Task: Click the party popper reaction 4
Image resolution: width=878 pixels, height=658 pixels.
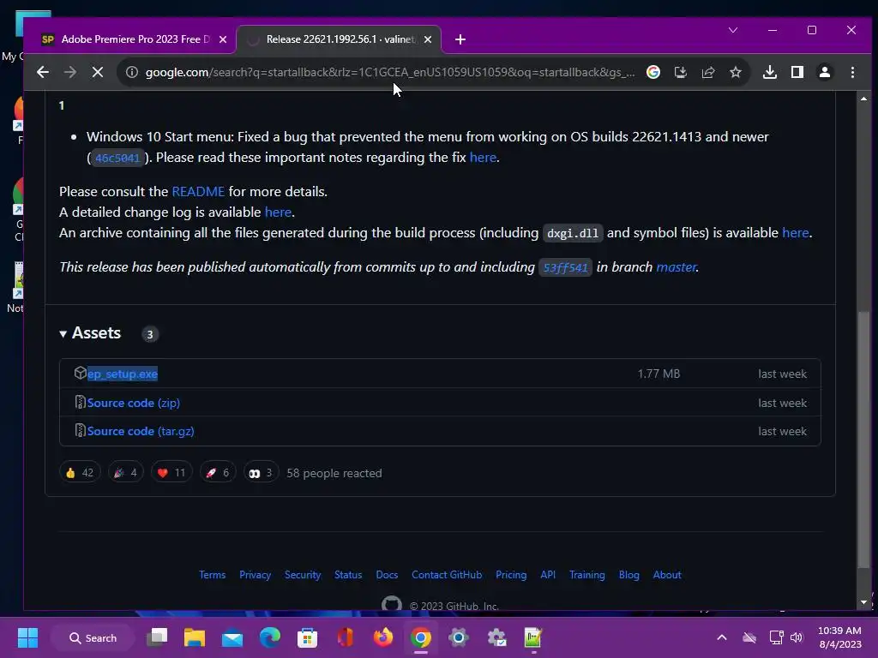Action: [x=125, y=473]
